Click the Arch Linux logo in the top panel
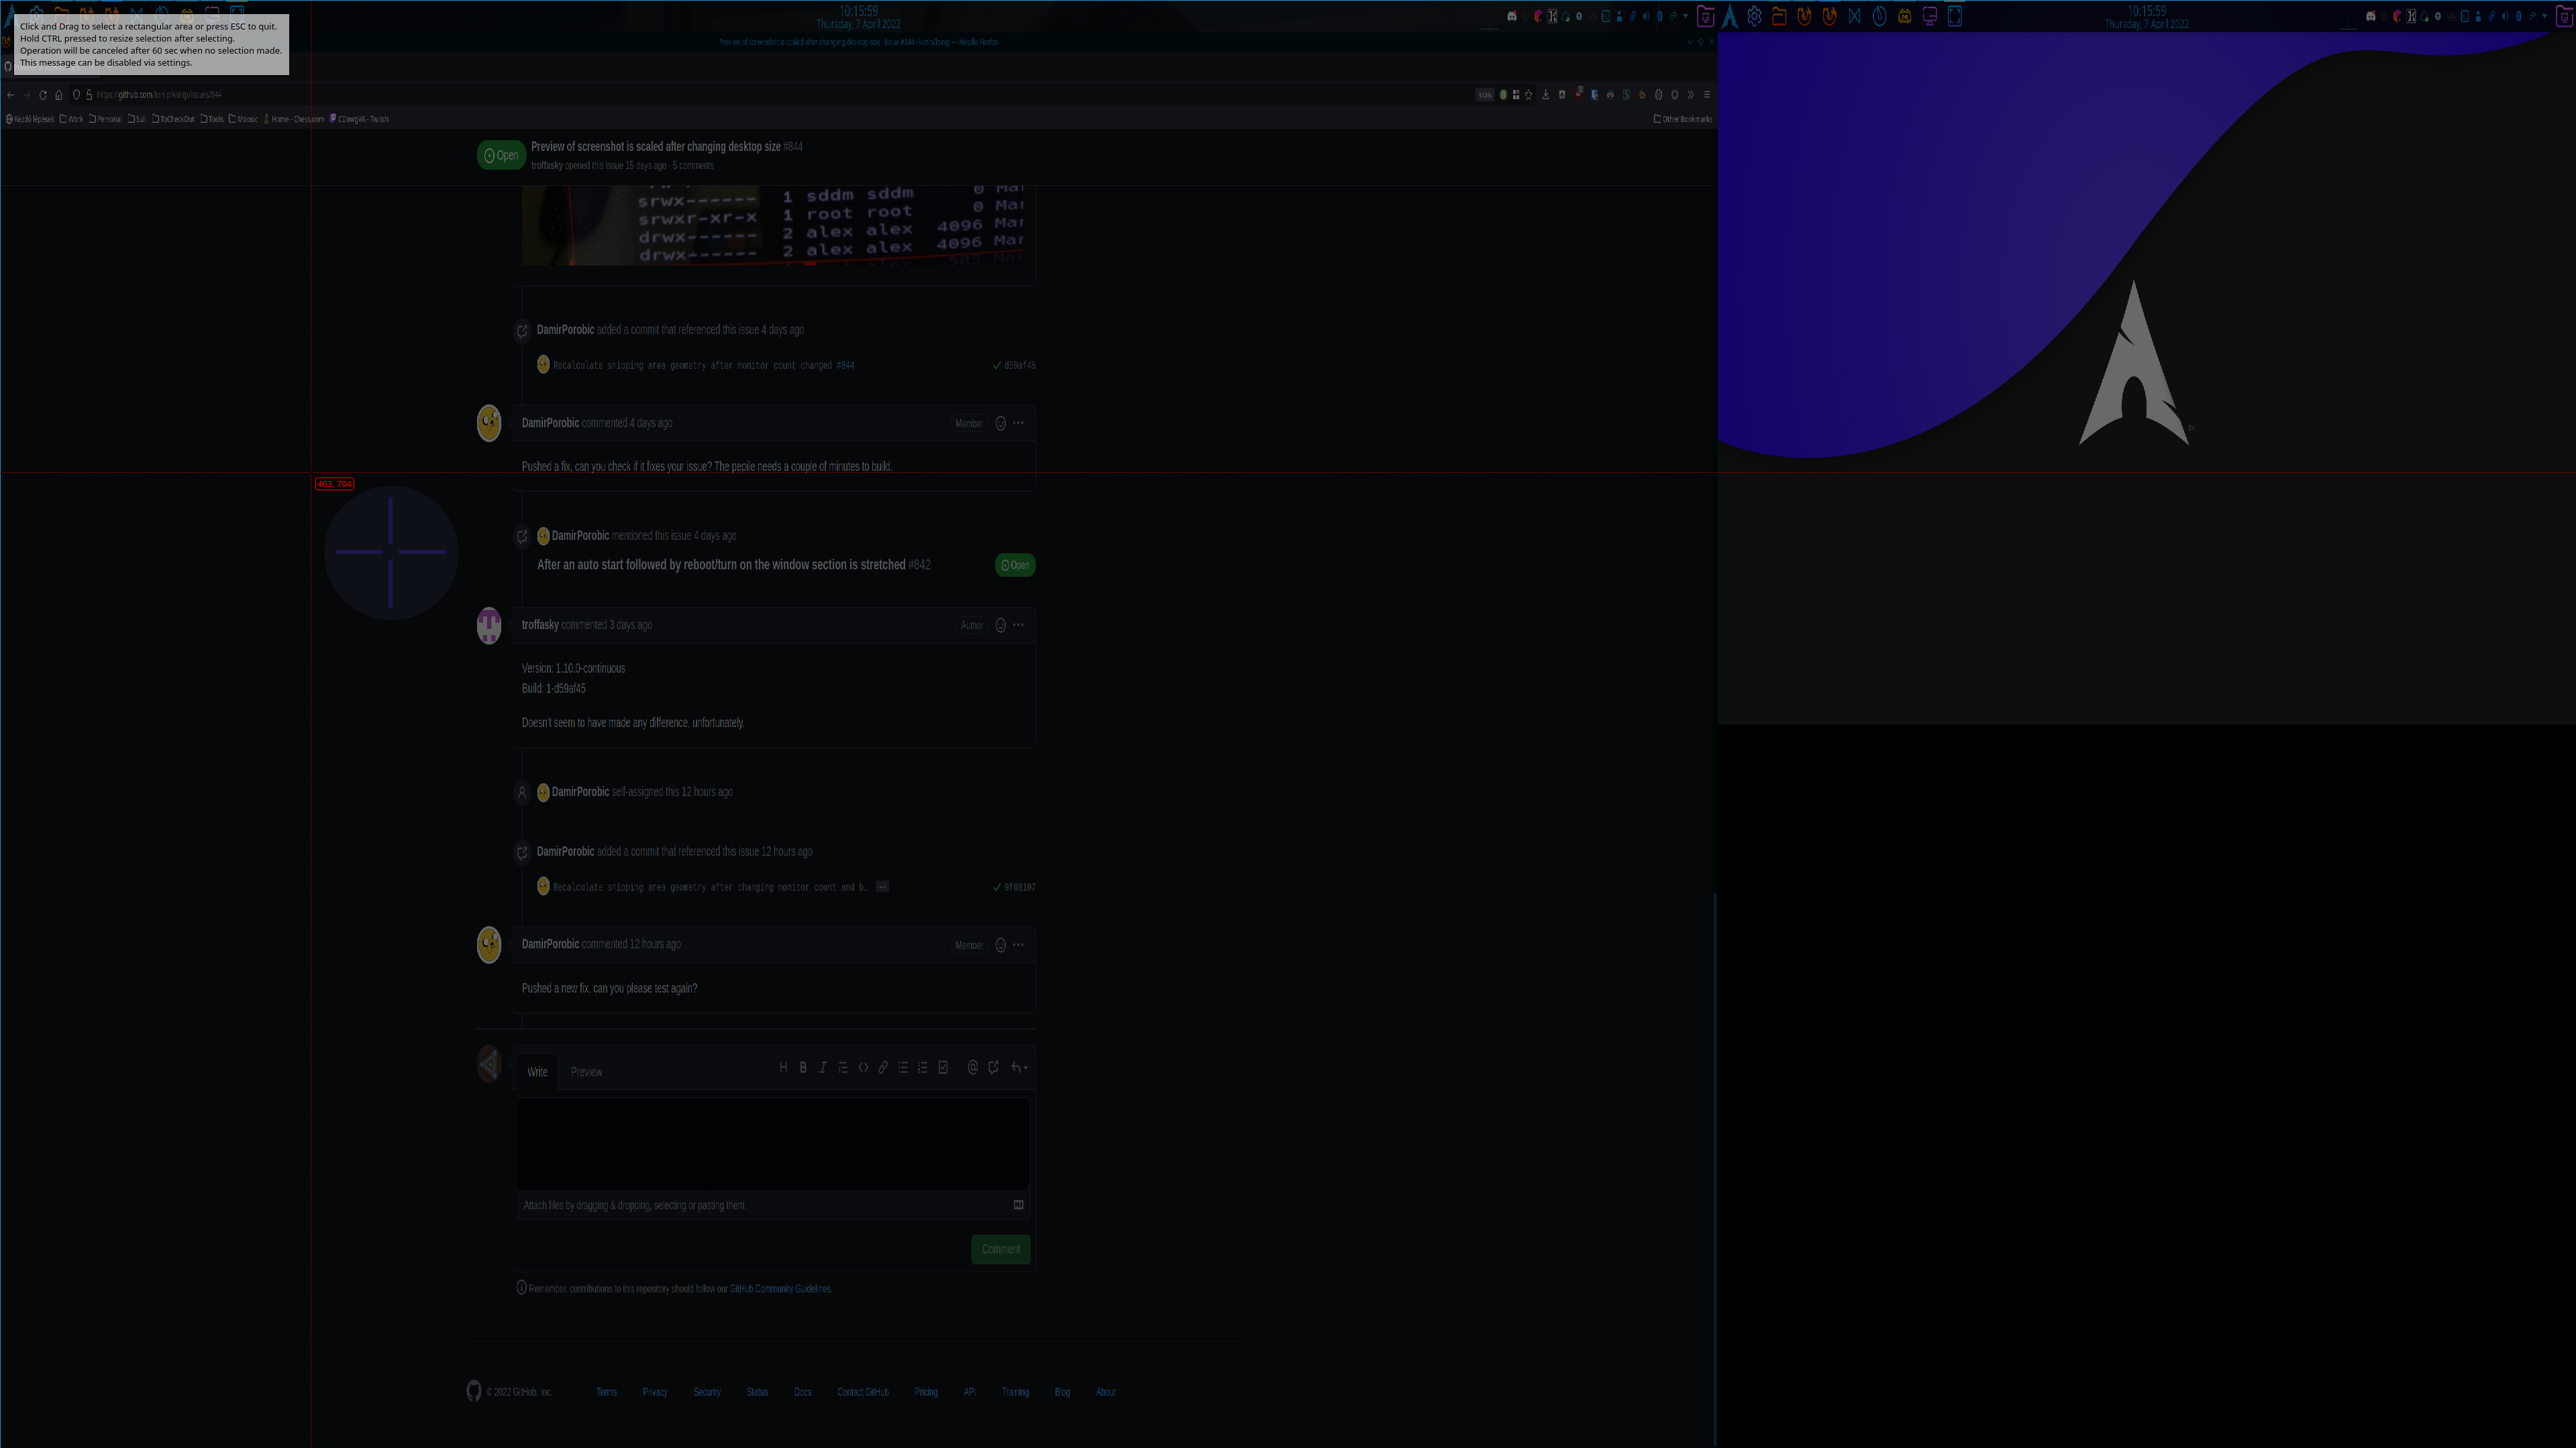2576x1448 pixels. coord(1730,16)
